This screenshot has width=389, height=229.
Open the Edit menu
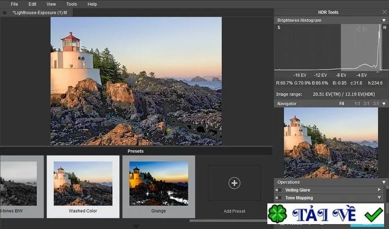(x=32, y=4)
